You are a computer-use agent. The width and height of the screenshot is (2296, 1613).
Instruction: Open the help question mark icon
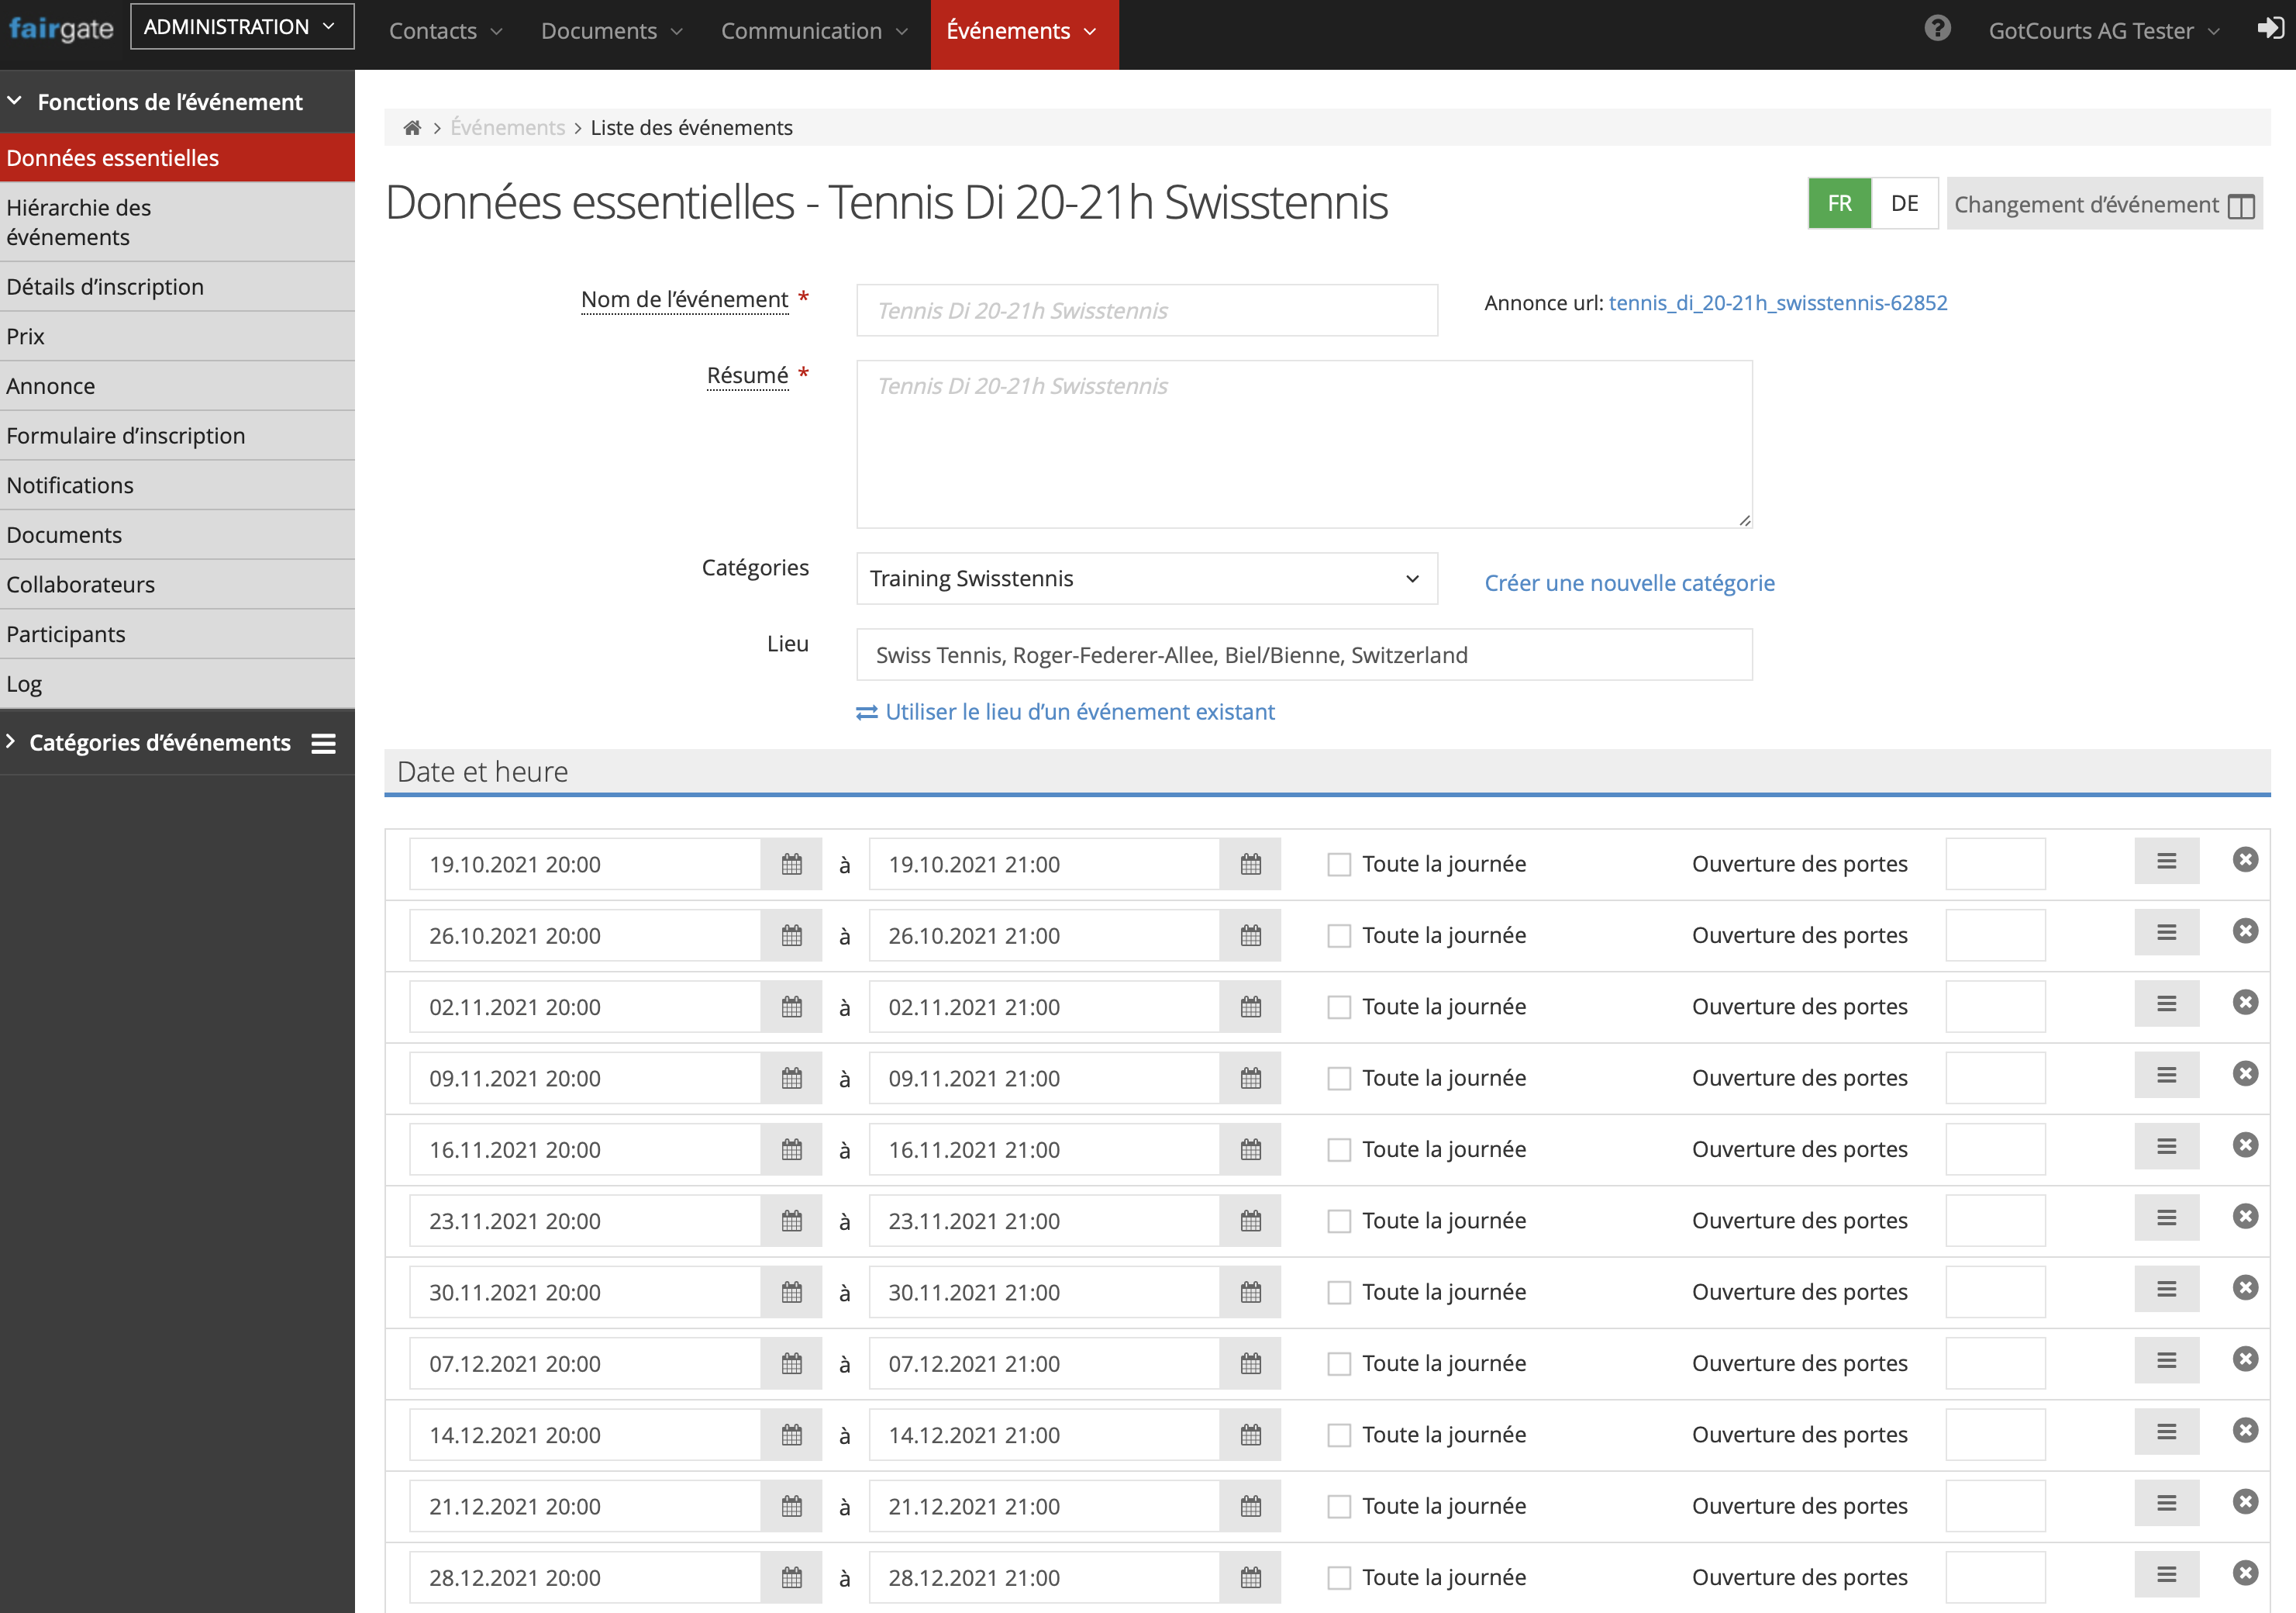coord(1937,29)
